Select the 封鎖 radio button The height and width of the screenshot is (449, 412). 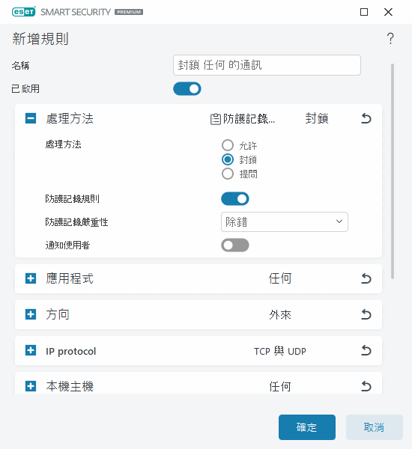(228, 159)
